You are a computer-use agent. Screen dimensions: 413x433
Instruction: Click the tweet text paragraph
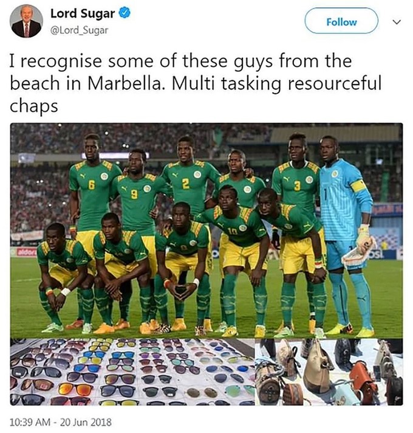pyautogui.click(x=196, y=83)
